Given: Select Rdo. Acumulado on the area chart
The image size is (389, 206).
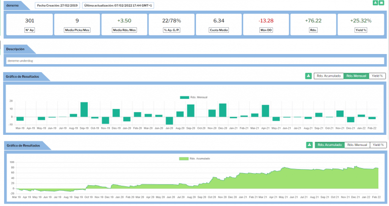Looking at the screenshot, I should (329, 145).
